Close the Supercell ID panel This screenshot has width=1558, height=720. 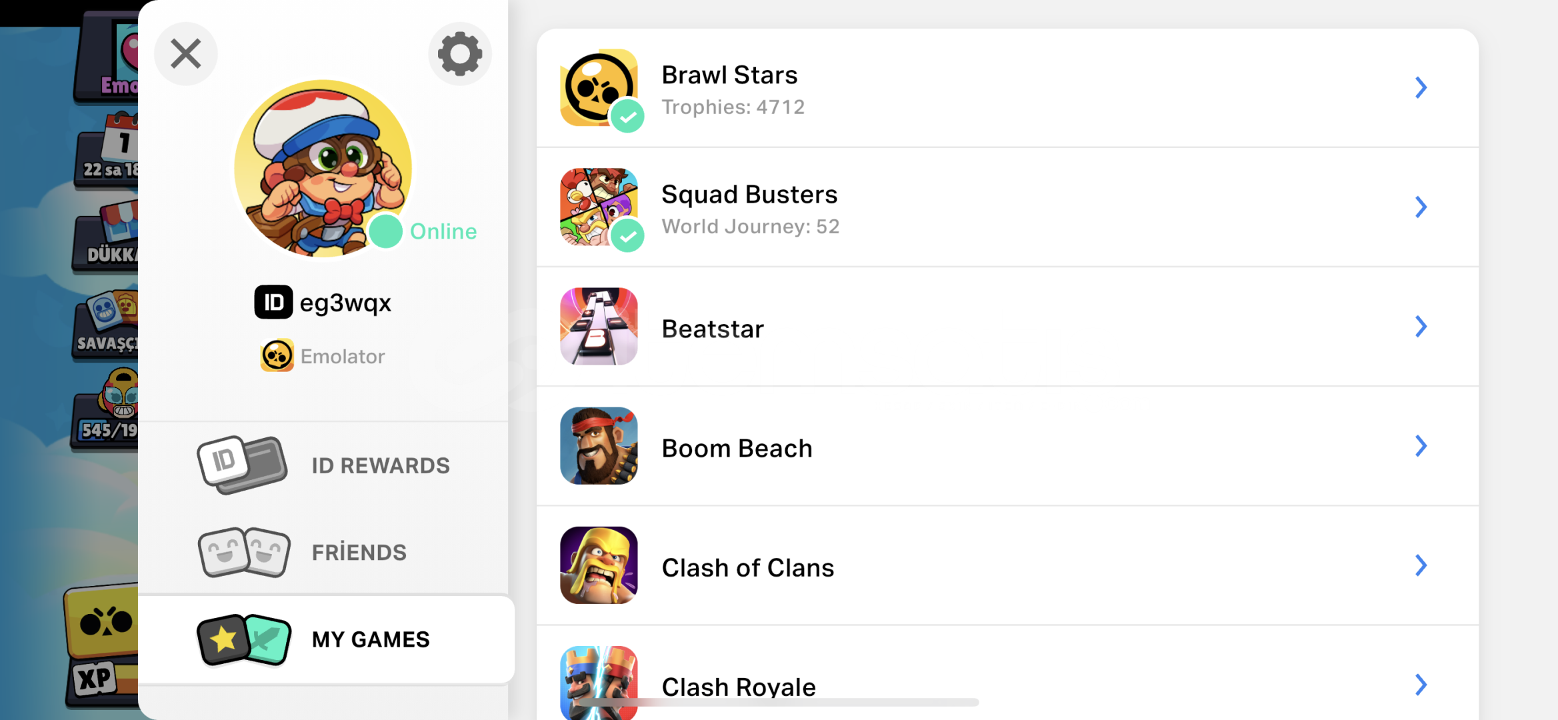[x=186, y=53]
